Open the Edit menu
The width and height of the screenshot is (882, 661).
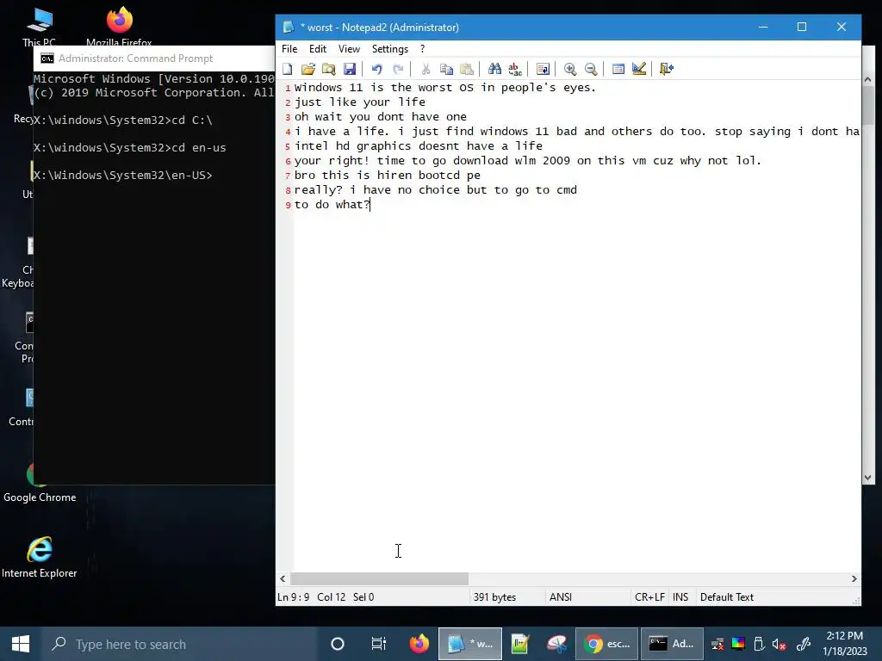[x=317, y=49]
